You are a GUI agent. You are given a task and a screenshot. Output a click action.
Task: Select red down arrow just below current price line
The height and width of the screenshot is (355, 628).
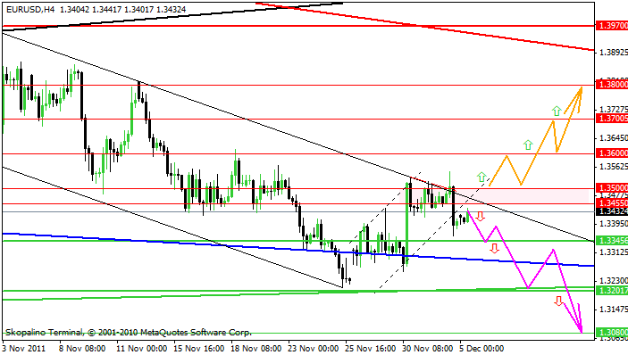point(481,216)
